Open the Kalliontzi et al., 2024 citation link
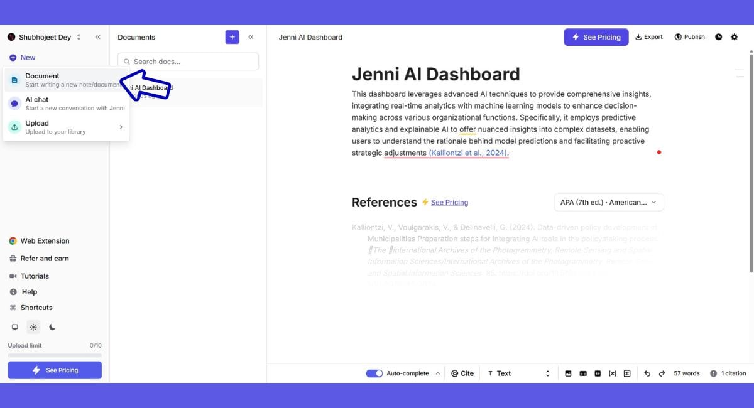Viewport: 754px width, 408px height. 468,153
